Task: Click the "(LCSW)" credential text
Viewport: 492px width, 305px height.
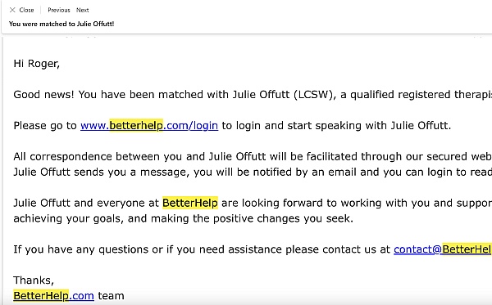Action: point(315,95)
